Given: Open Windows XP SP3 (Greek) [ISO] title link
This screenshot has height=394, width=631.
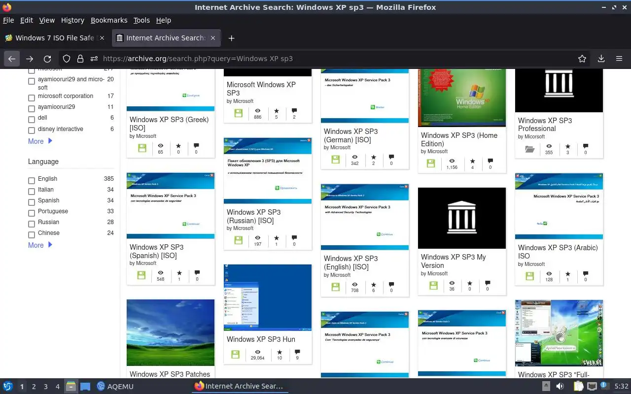Looking at the screenshot, I should 169,124.
